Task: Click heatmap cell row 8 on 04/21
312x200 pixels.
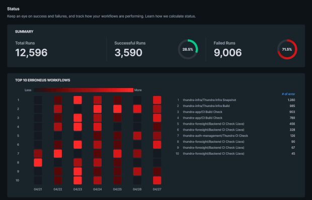Action: (38, 162)
